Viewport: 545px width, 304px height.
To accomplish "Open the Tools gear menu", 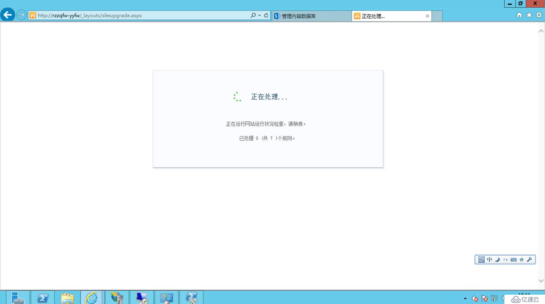I will (x=539, y=15).
